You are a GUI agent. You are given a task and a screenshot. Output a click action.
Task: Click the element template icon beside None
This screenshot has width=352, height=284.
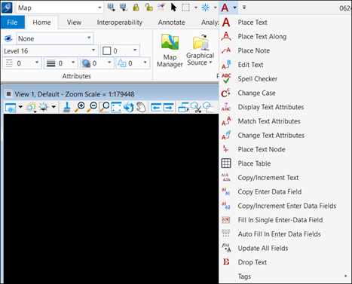(x=8, y=38)
